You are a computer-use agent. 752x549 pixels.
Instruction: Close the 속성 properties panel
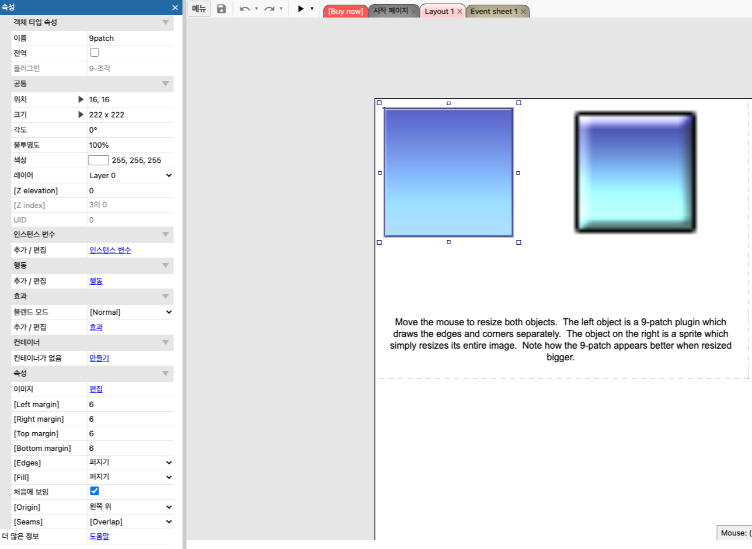[x=175, y=8]
